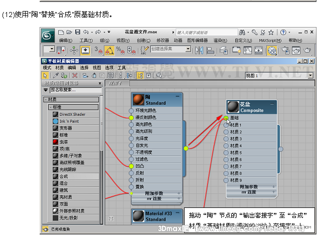319x237 pixels.
Task: Open the Curve Editor icon
Action: (x=248, y=50)
